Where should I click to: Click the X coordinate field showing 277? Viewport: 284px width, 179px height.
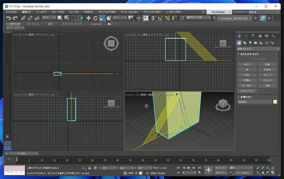coord(108,168)
